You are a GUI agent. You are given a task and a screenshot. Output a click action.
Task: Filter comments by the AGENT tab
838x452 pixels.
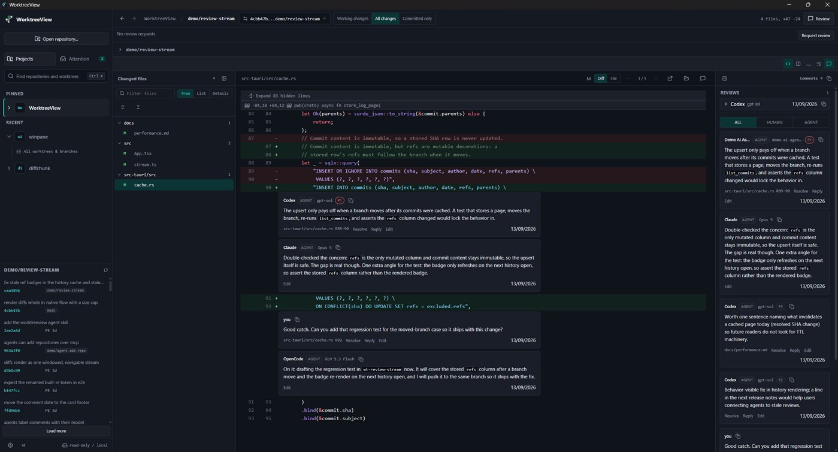coord(811,122)
